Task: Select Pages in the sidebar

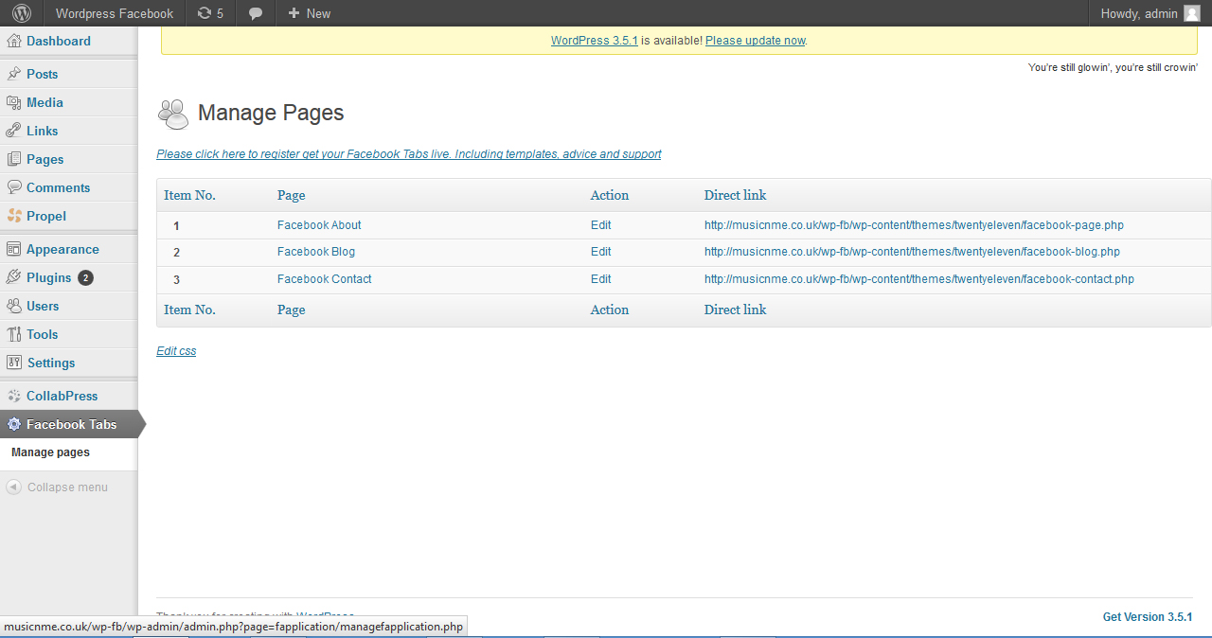Action: point(45,159)
